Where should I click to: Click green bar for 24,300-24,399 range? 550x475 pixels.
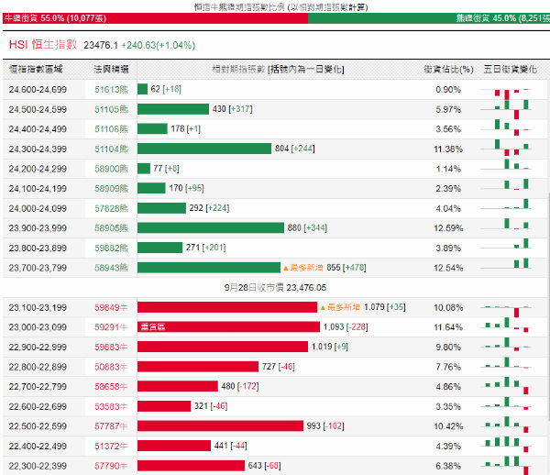coord(204,149)
